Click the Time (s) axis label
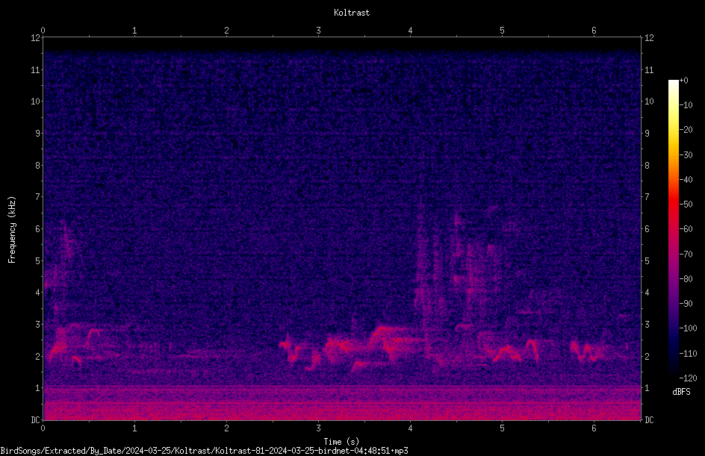The image size is (705, 456). tap(341, 442)
